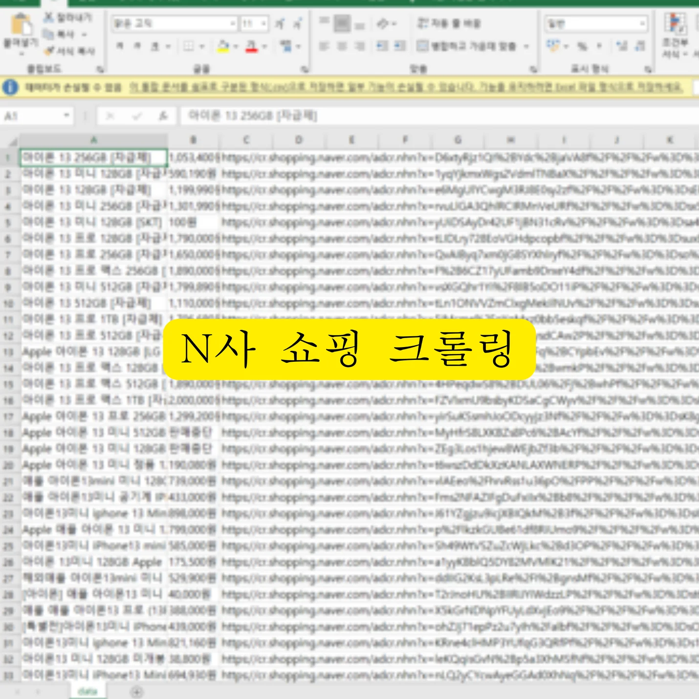Click the info icon on the warning bar
The height and width of the screenshot is (699, 699).
pos(10,87)
